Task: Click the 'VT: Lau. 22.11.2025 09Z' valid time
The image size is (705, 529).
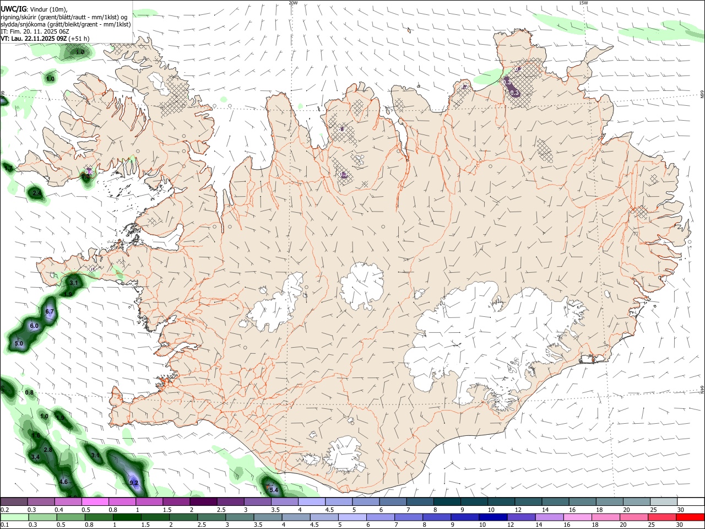Action: click(34, 39)
